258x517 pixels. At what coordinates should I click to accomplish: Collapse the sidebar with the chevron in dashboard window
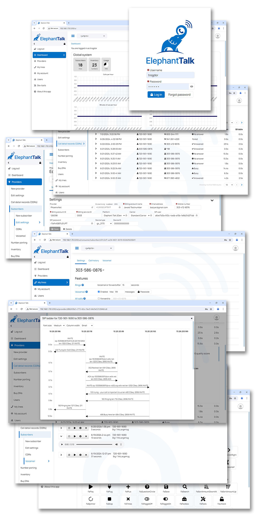(34, 44)
